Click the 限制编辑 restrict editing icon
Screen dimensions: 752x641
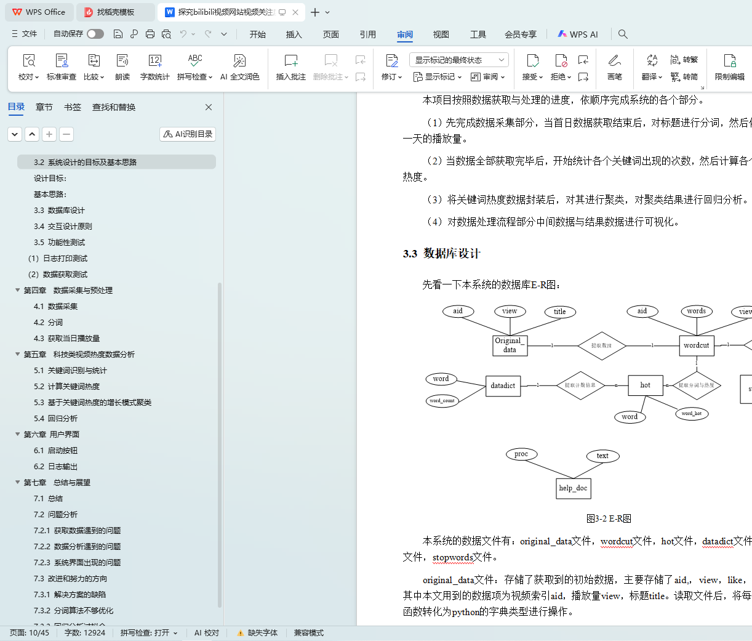729,61
